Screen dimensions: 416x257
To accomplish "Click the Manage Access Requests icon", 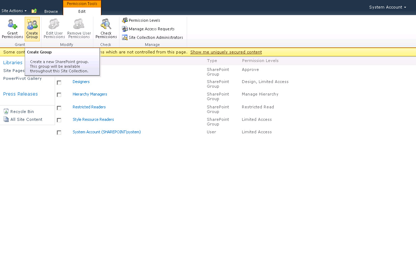I will pyautogui.click(x=125, y=29).
